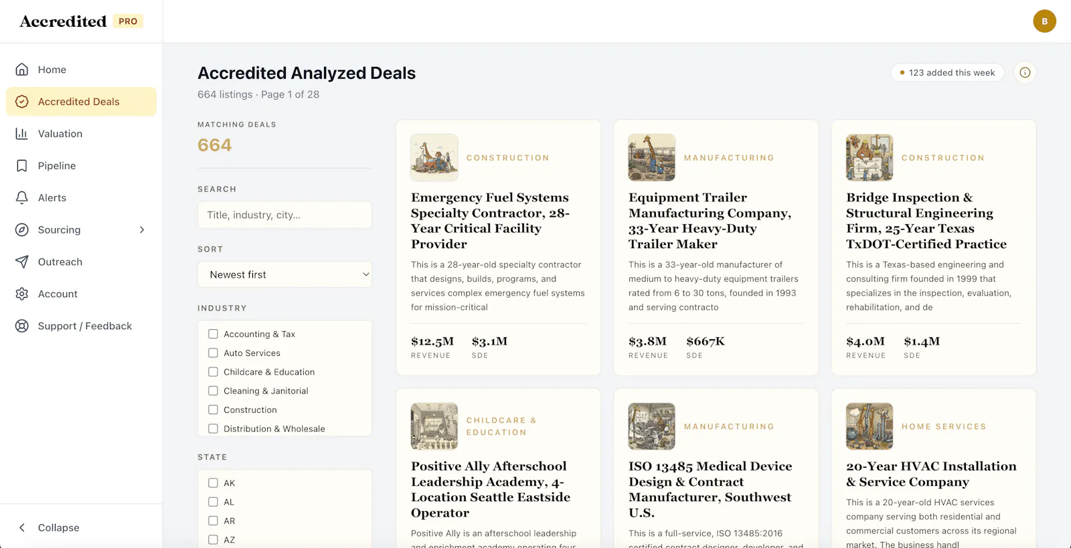Check the Auto Services industry filter
This screenshot has width=1071, height=548.
213,353
